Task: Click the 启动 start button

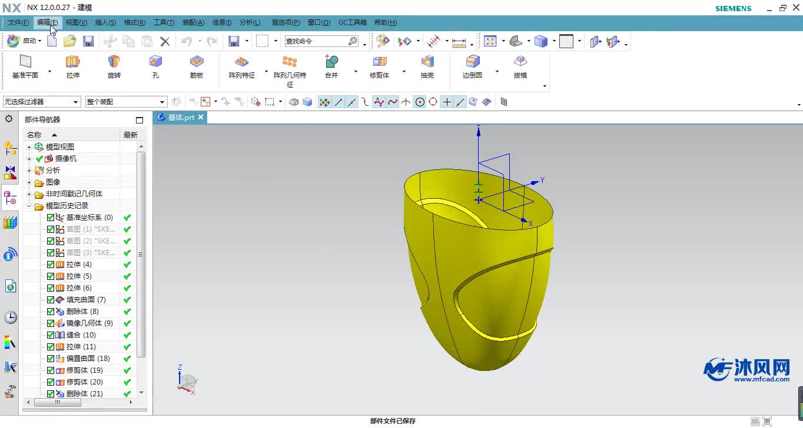Action: [x=24, y=41]
